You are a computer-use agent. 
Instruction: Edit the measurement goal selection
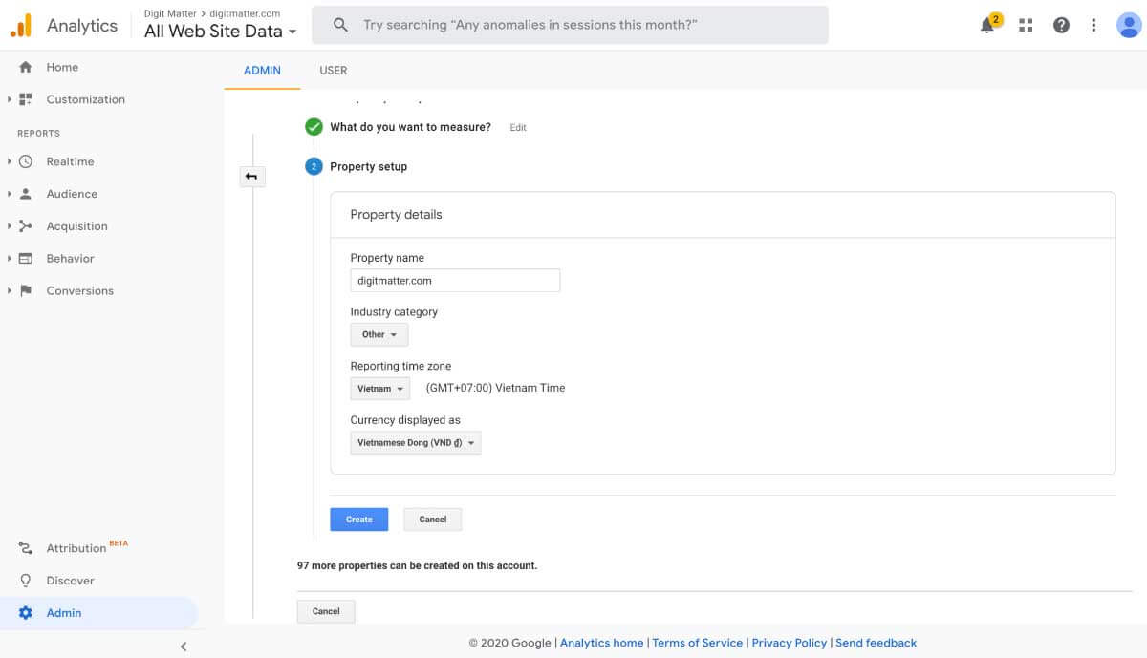517,127
